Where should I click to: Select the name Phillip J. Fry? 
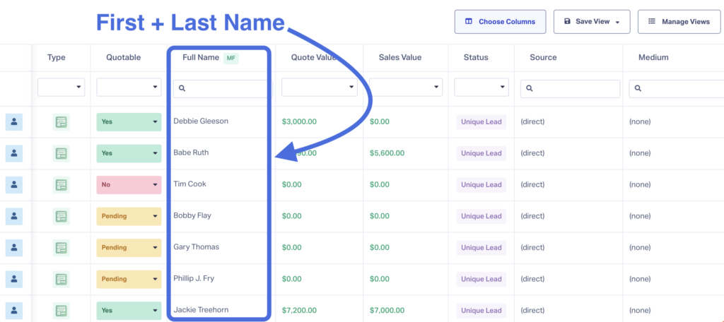point(194,278)
